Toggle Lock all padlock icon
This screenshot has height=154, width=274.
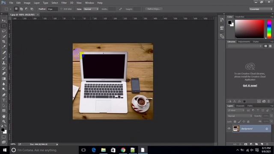click(248, 121)
